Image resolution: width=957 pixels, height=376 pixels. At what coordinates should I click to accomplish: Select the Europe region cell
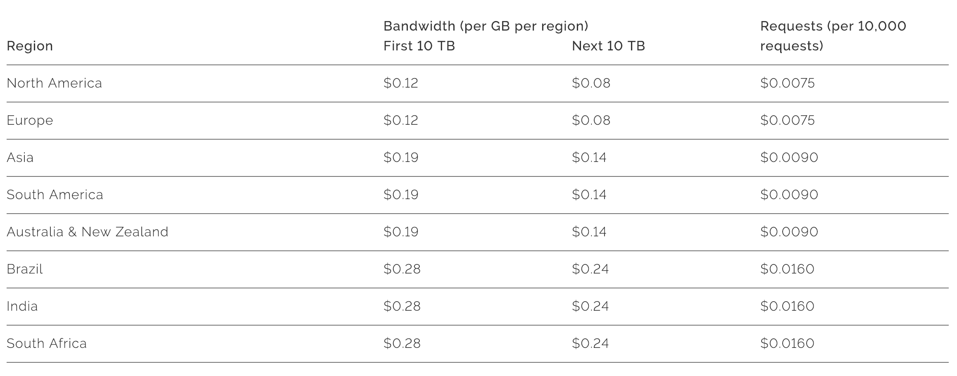(x=30, y=120)
